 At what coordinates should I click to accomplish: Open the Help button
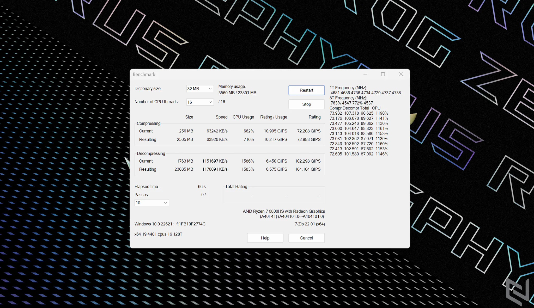point(265,238)
